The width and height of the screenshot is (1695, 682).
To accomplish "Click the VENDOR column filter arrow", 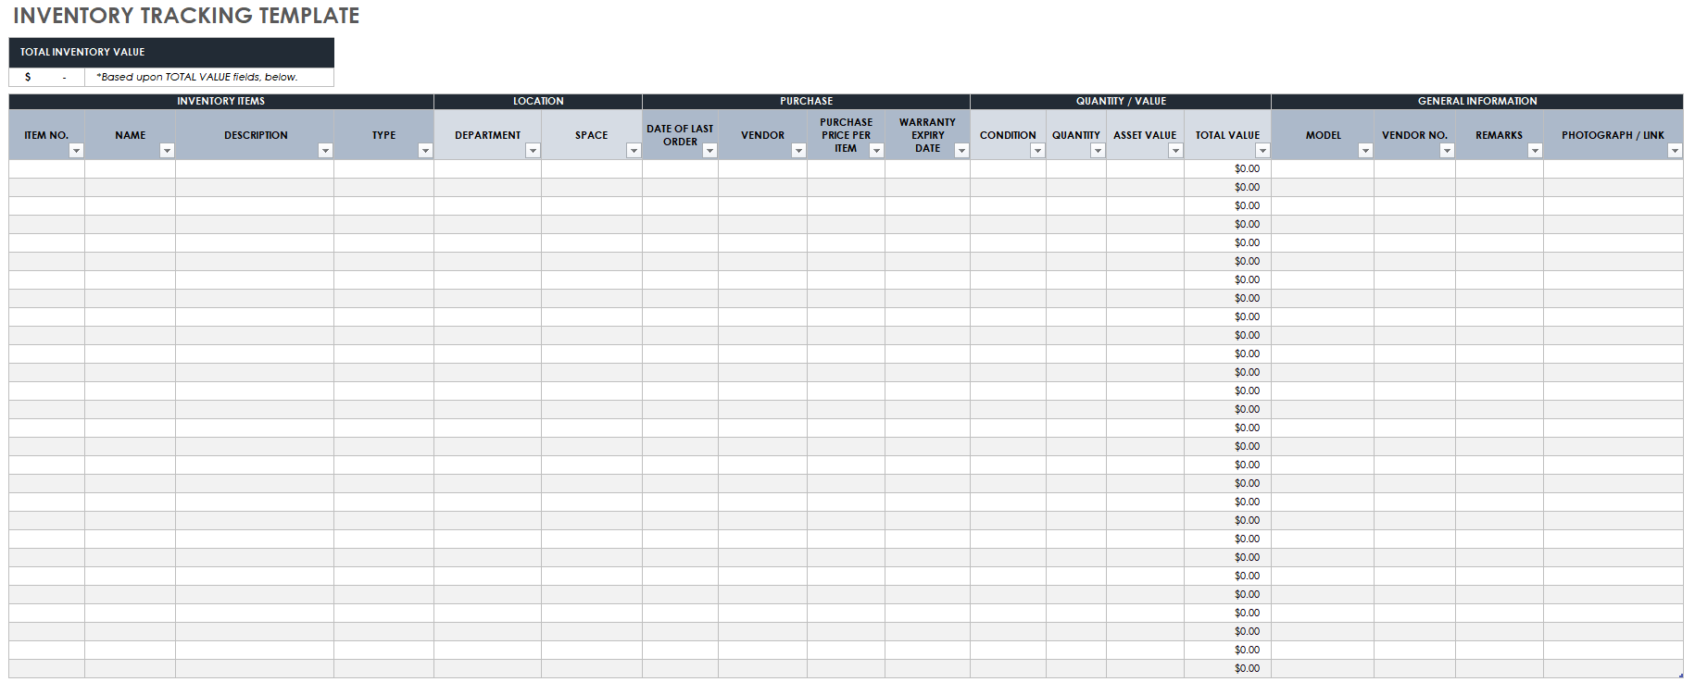I will [x=798, y=151].
